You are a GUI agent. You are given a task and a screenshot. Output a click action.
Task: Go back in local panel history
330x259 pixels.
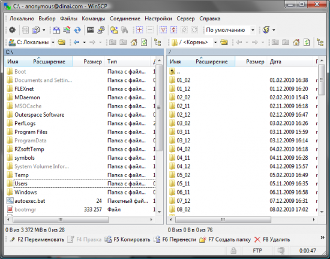(x=76, y=42)
